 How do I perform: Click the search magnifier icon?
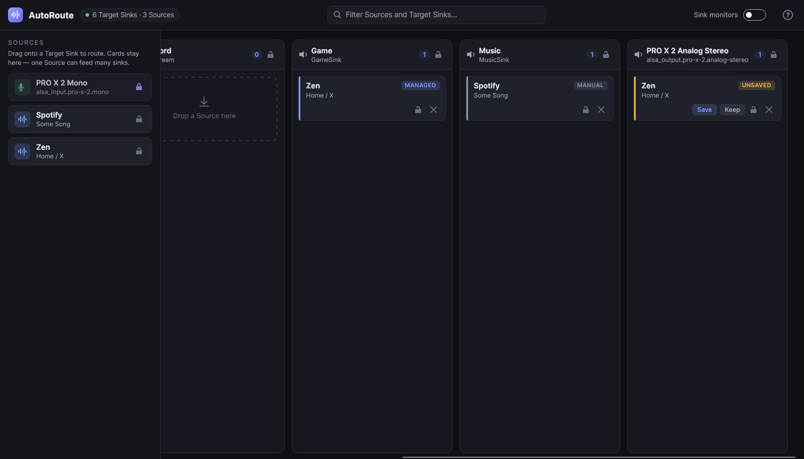[338, 15]
